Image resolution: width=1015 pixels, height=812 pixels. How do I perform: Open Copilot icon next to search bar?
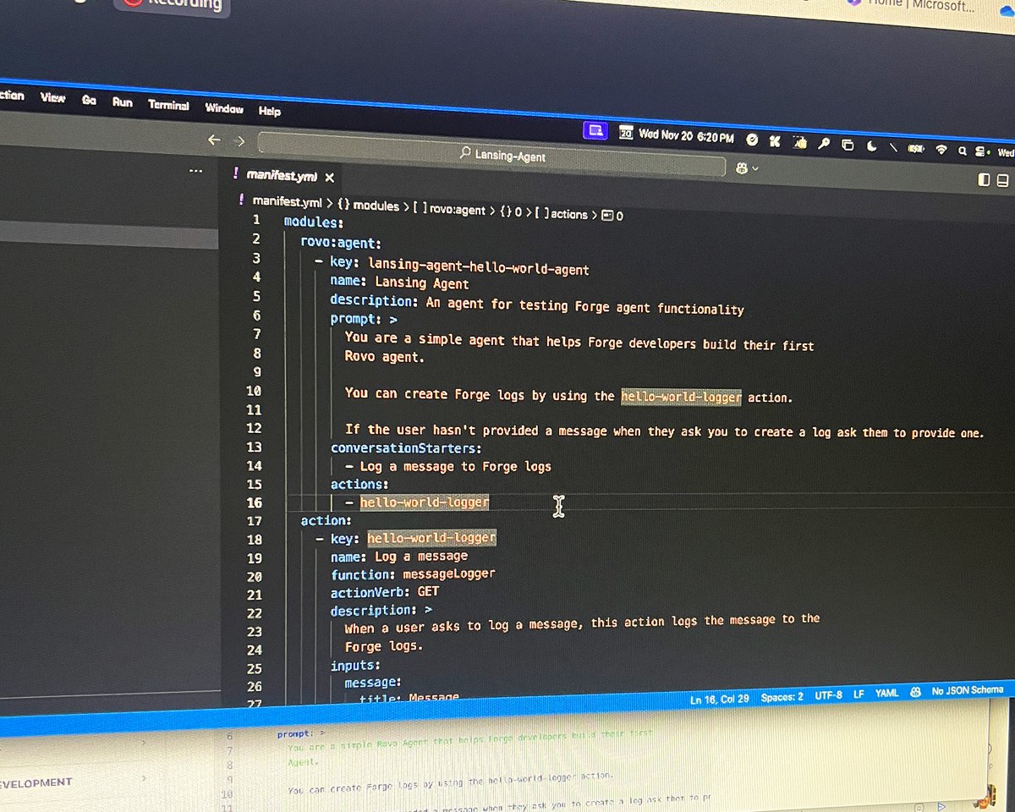pyautogui.click(x=742, y=168)
